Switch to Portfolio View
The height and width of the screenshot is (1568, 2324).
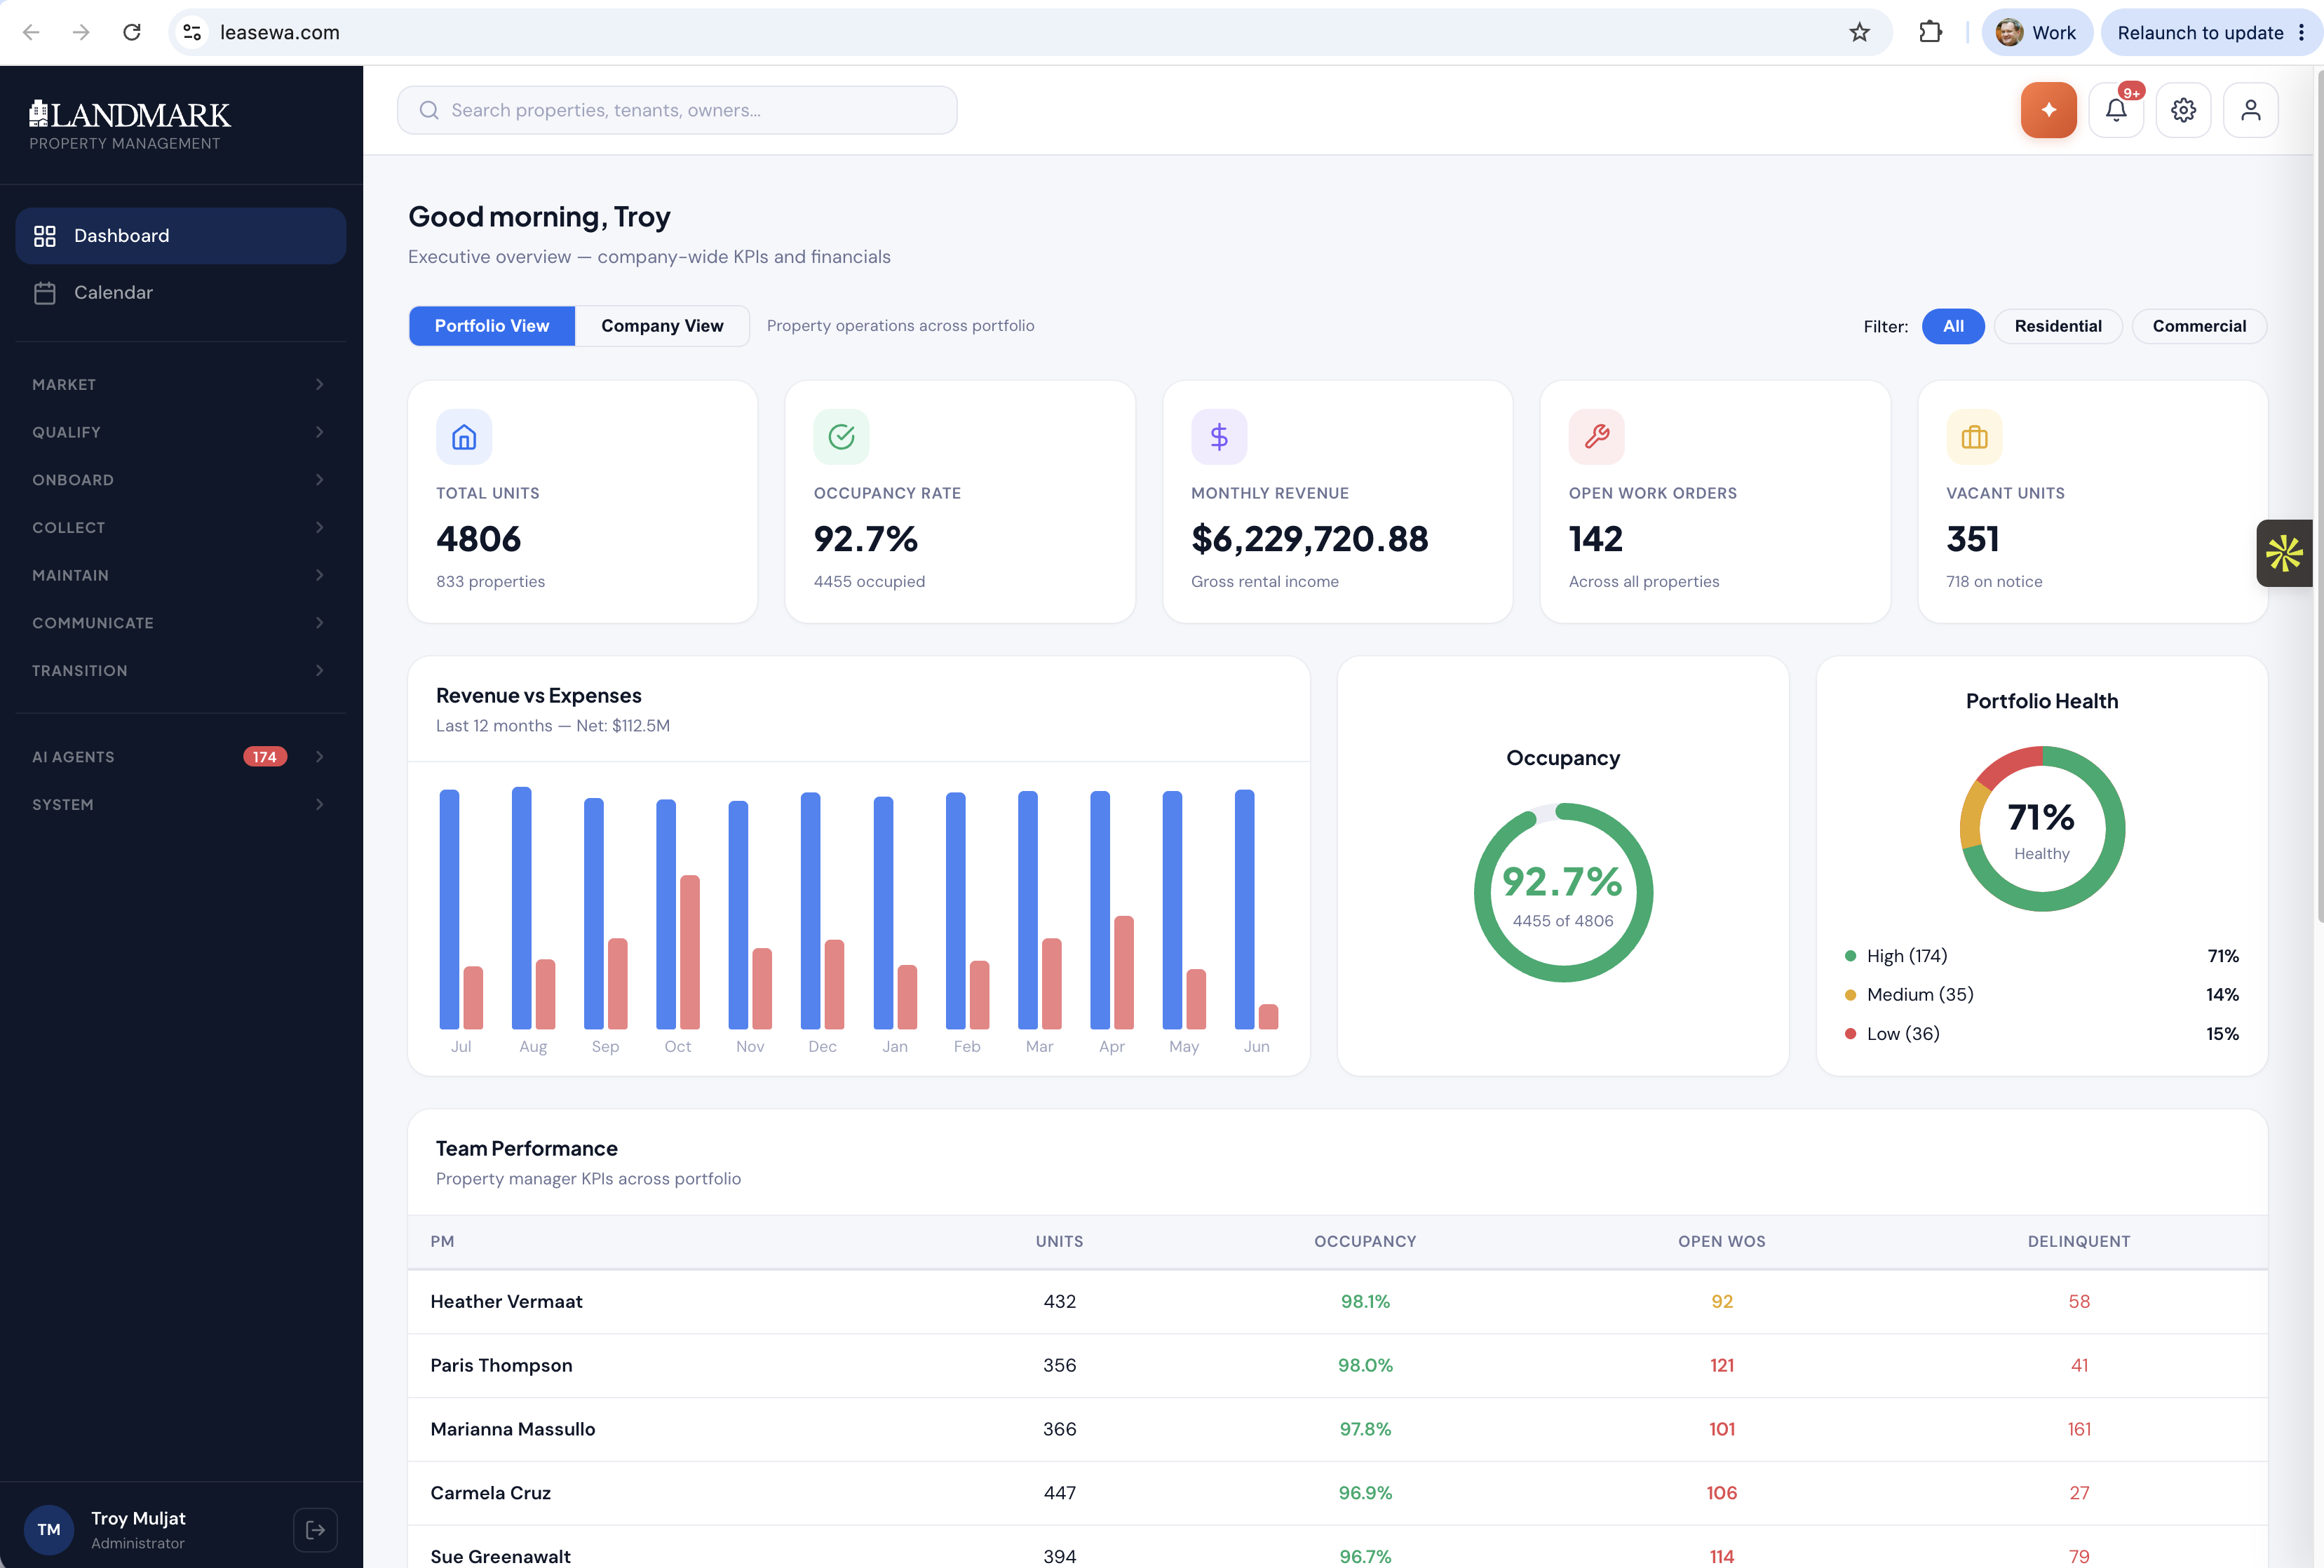pos(492,326)
